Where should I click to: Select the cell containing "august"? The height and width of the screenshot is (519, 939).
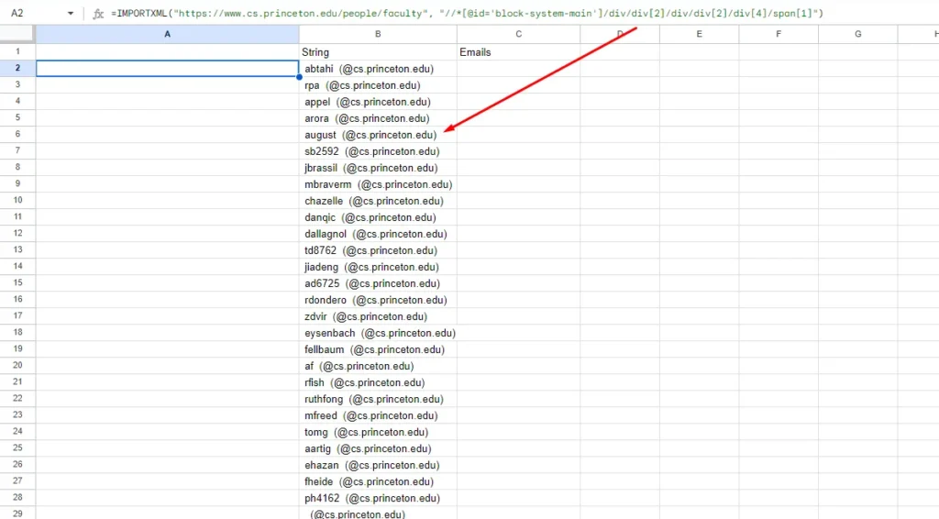point(378,135)
